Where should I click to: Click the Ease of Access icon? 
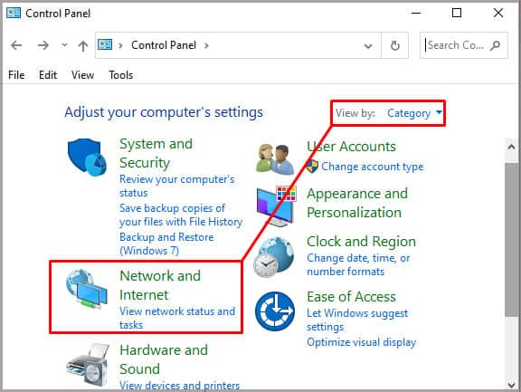coord(275,311)
